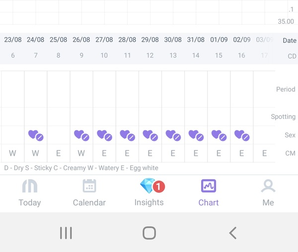
Task: Tap the CM value E for 25/08
Action: [x=58, y=153]
